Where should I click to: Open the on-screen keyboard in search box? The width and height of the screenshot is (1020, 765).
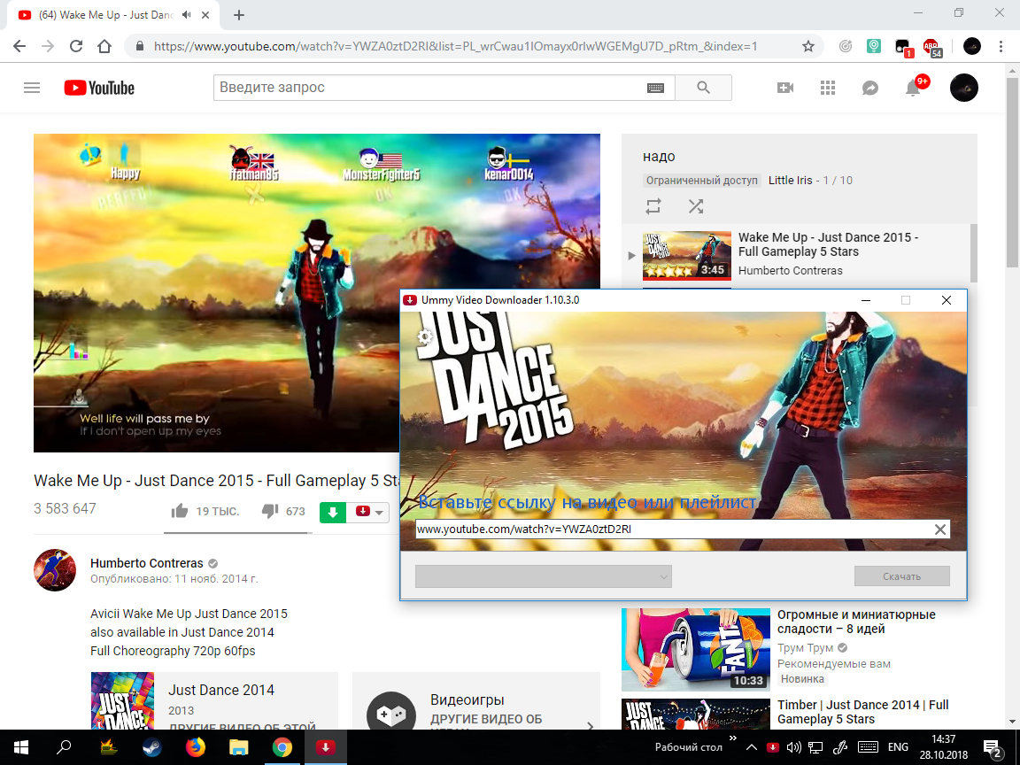(655, 88)
